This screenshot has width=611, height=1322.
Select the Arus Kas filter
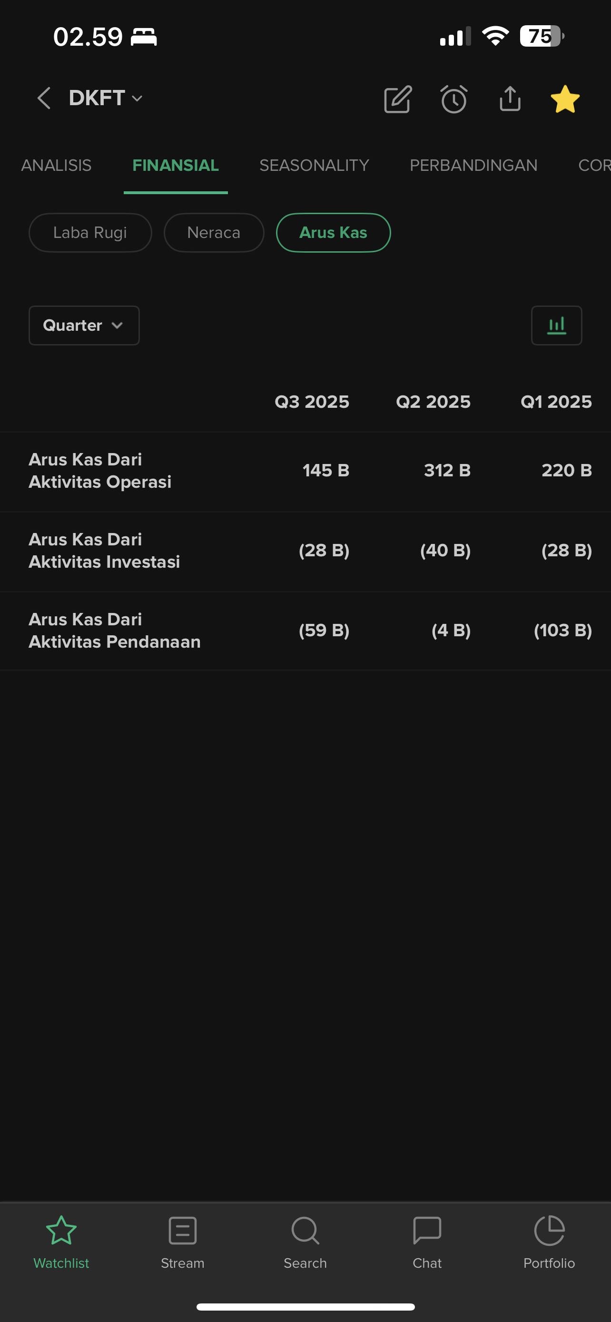click(334, 233)
